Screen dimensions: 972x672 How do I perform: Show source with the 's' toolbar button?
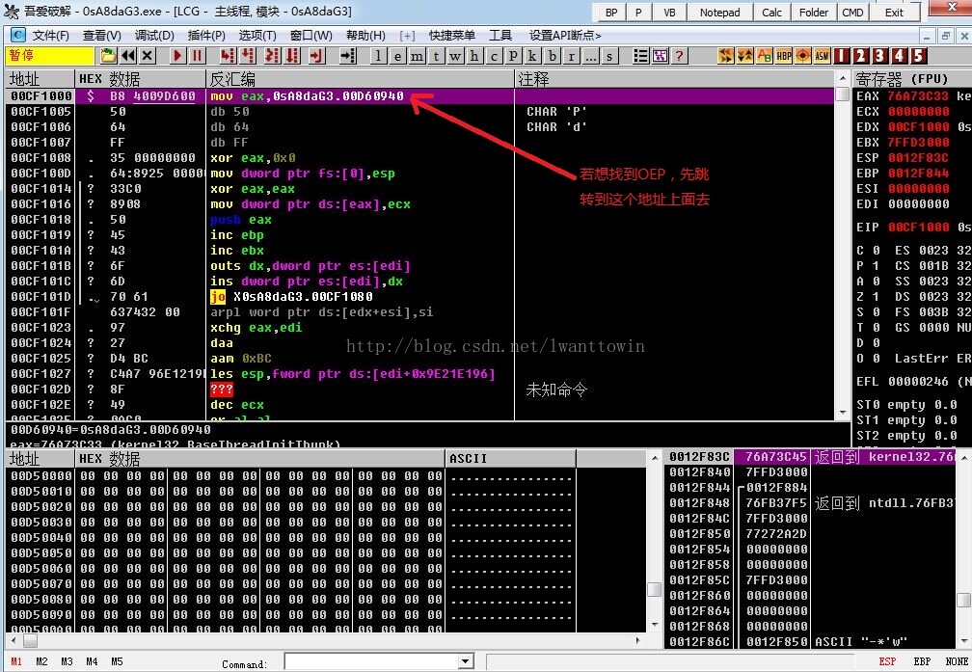(609, 56)
